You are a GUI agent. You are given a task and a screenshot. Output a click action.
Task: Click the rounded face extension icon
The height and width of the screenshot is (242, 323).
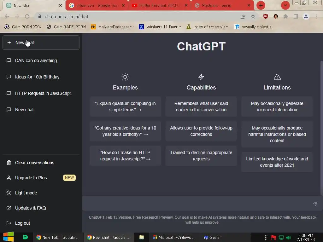point(276,16)
